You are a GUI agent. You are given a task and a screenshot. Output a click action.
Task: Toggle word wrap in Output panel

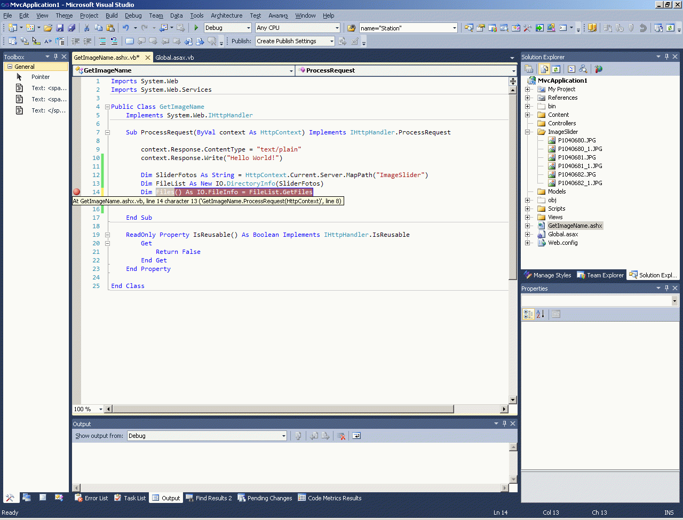[x=356, y=436]
